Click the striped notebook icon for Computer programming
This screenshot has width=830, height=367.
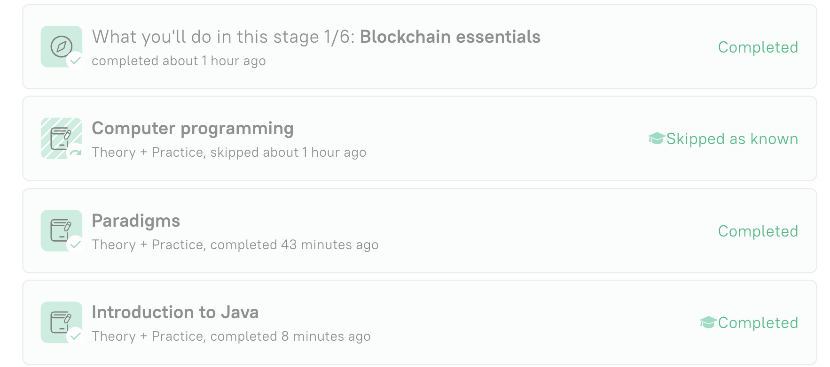(x=62, y=138)
